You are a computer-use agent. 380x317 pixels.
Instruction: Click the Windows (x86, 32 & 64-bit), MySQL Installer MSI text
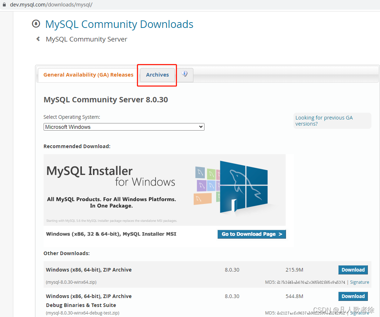point(111,234)
